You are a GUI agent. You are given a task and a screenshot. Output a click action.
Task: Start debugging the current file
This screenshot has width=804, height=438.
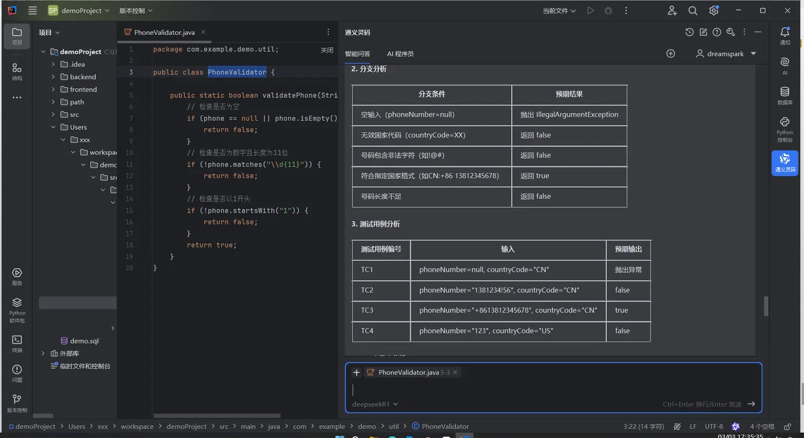608,10
